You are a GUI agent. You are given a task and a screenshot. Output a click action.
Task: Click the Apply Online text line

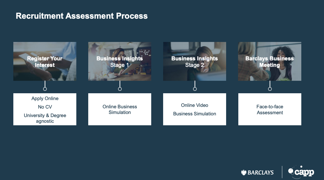(45, 98)
